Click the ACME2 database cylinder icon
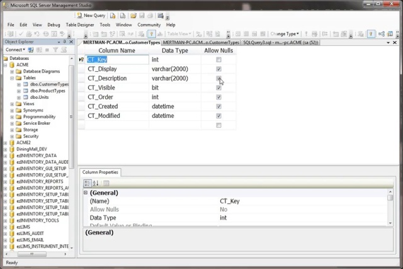Image resolution: width=403 pixels, height=269 pixels. click(12, 142)
